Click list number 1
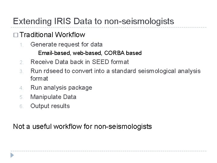 click(x=21, y=44)
